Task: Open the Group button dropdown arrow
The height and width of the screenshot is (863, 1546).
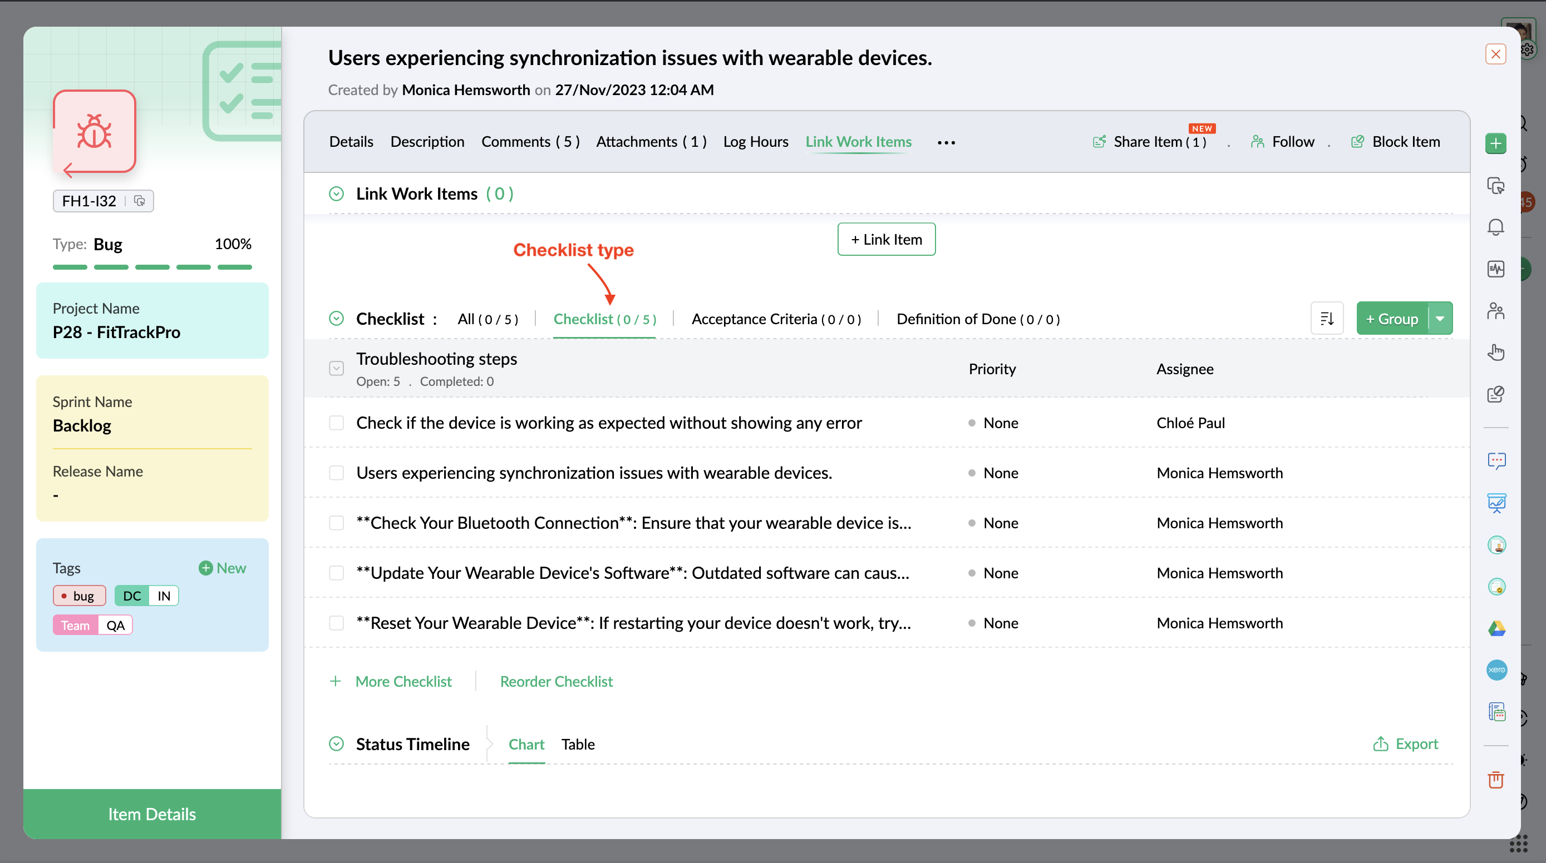Action: [x=1440, y=319]
